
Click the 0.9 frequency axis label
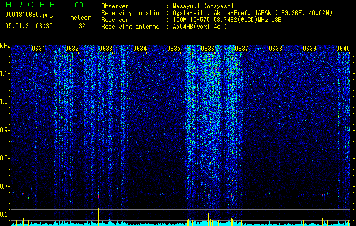coord(5,130)
